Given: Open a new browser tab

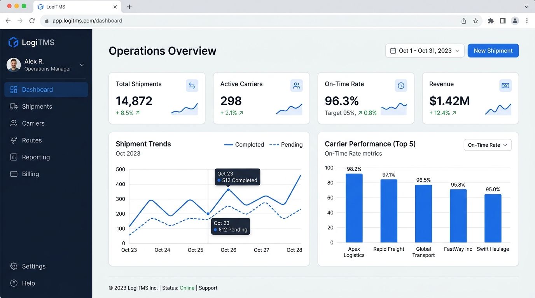Looking at the screenshot, I should 129,7.
